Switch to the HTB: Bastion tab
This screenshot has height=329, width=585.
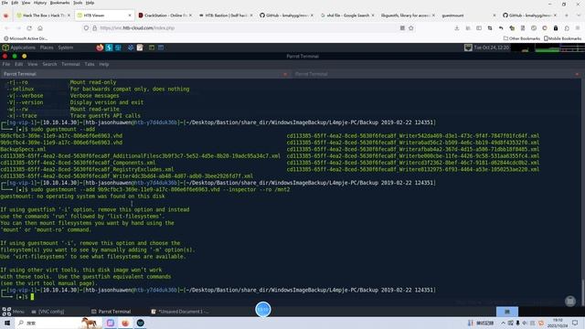(x=226, y=16)
